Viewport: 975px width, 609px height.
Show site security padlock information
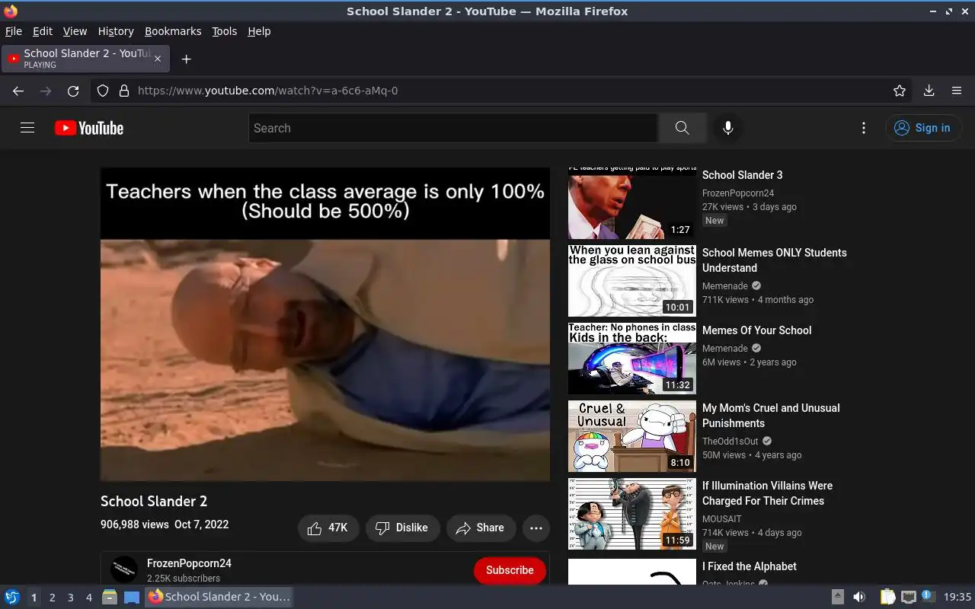point(124,91)
